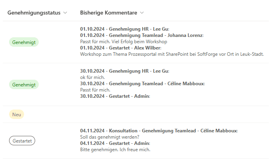Click the Gestartet status badge
272x161 pixels.
pos(22,140)
